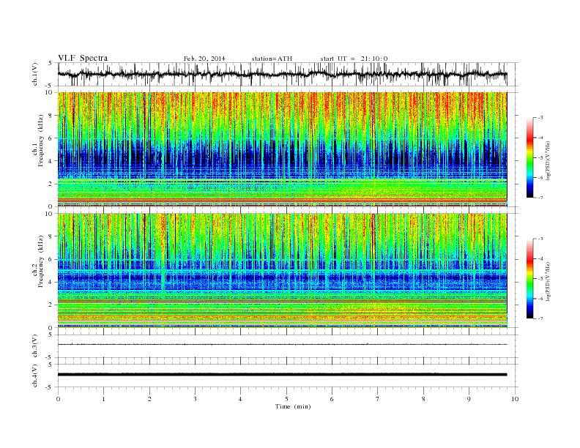580x448 pixels.
Task: Click the ch.1 spectrogram panel
Action: click(283, 149)
